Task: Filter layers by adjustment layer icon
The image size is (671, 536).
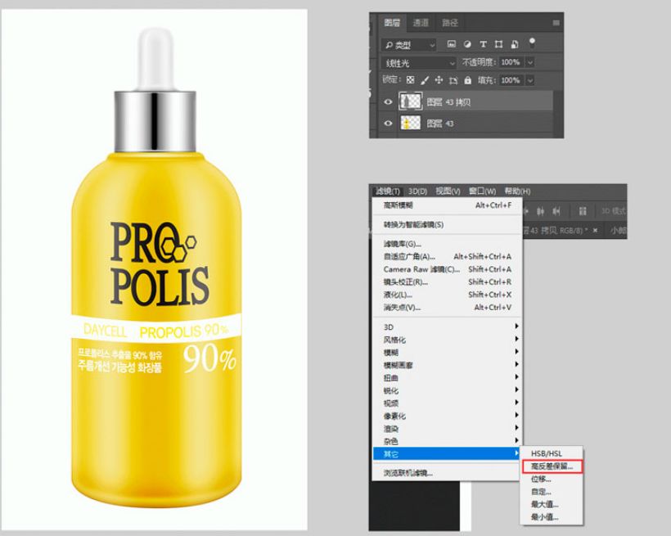Action: pos(467,43)
